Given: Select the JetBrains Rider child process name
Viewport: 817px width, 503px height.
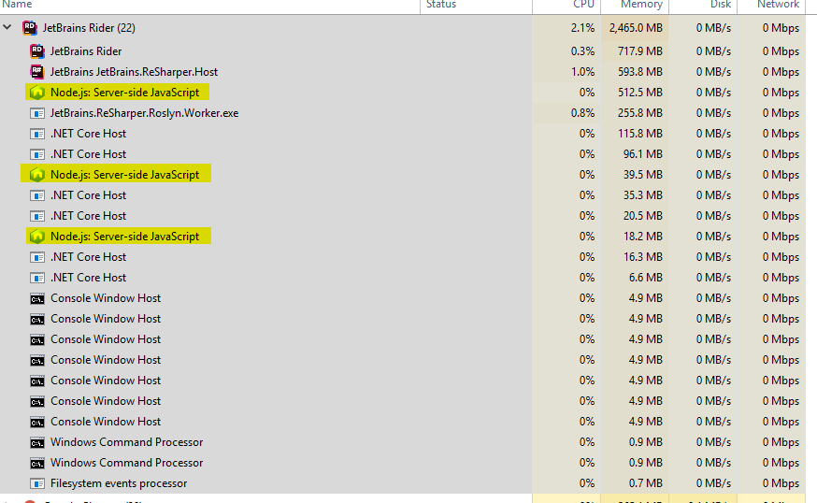Looking at the screenshot, I should pos(86,51).
